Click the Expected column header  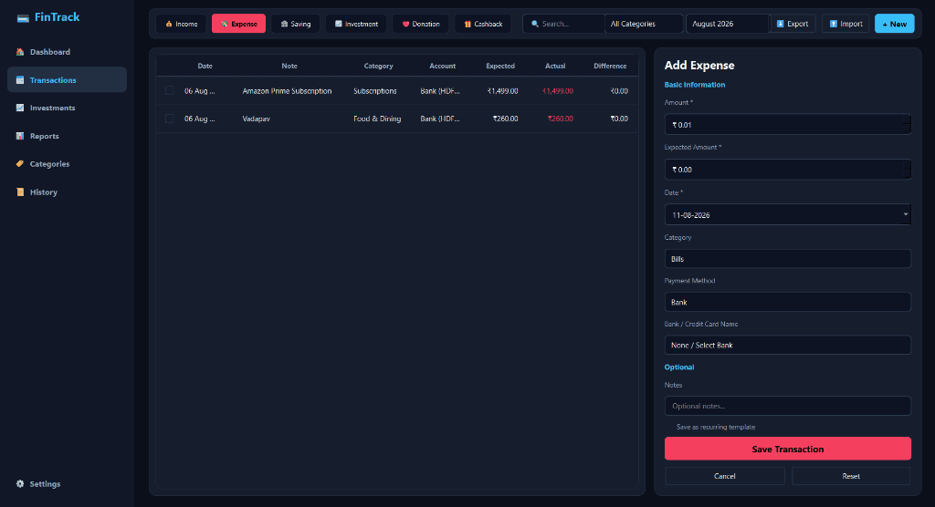[x=500, y=67]
